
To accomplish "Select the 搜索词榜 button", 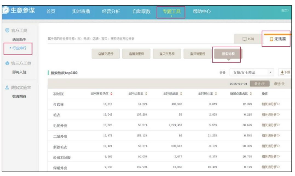I will pyautogui.click(x=228, y=54).
